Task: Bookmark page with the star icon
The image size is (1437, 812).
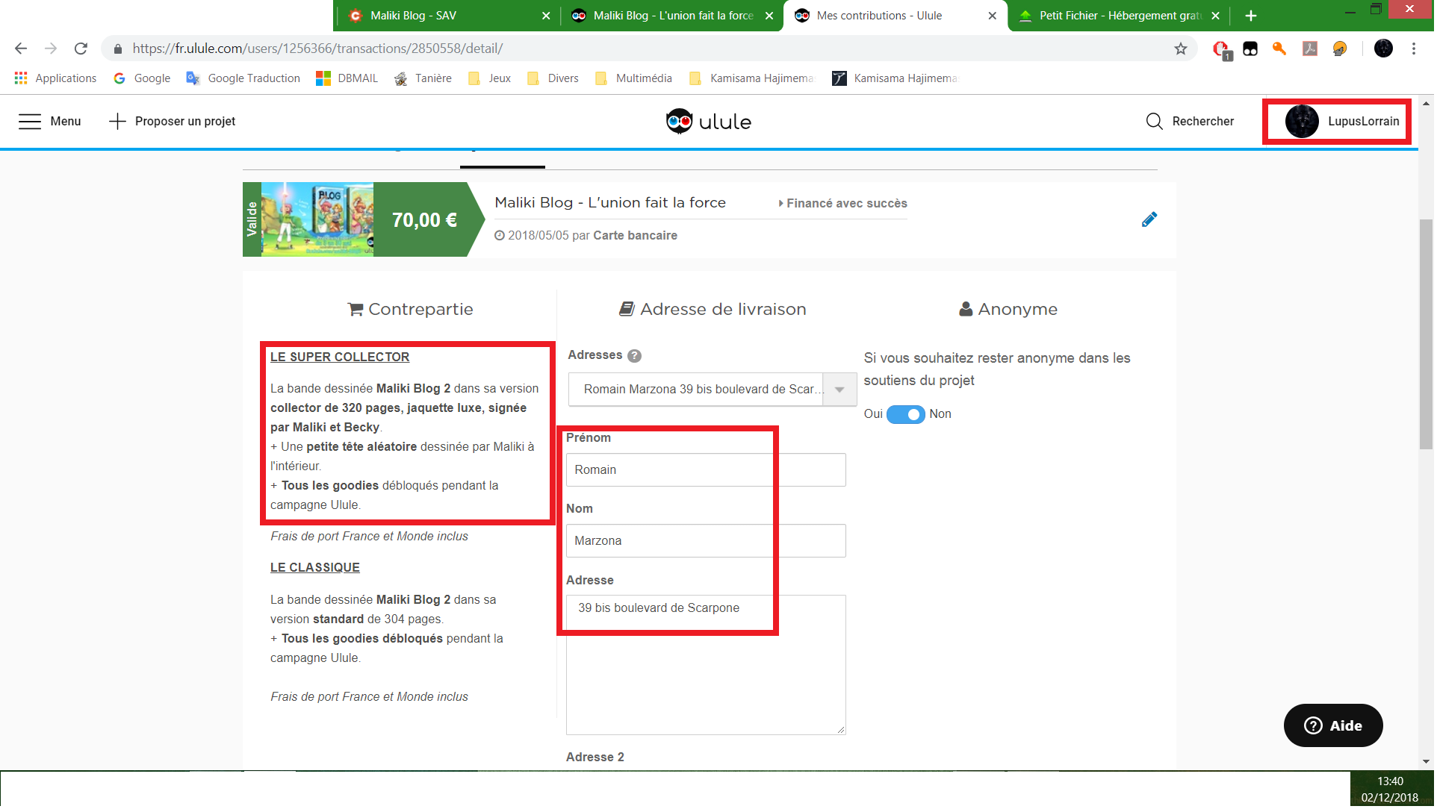Action: click(1182, 49)
